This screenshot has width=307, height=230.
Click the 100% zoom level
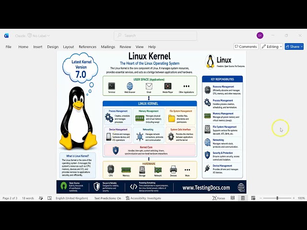301,198
